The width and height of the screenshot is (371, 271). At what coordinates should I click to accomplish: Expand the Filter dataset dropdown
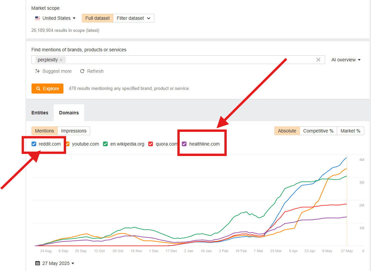(x=134, y=18)
